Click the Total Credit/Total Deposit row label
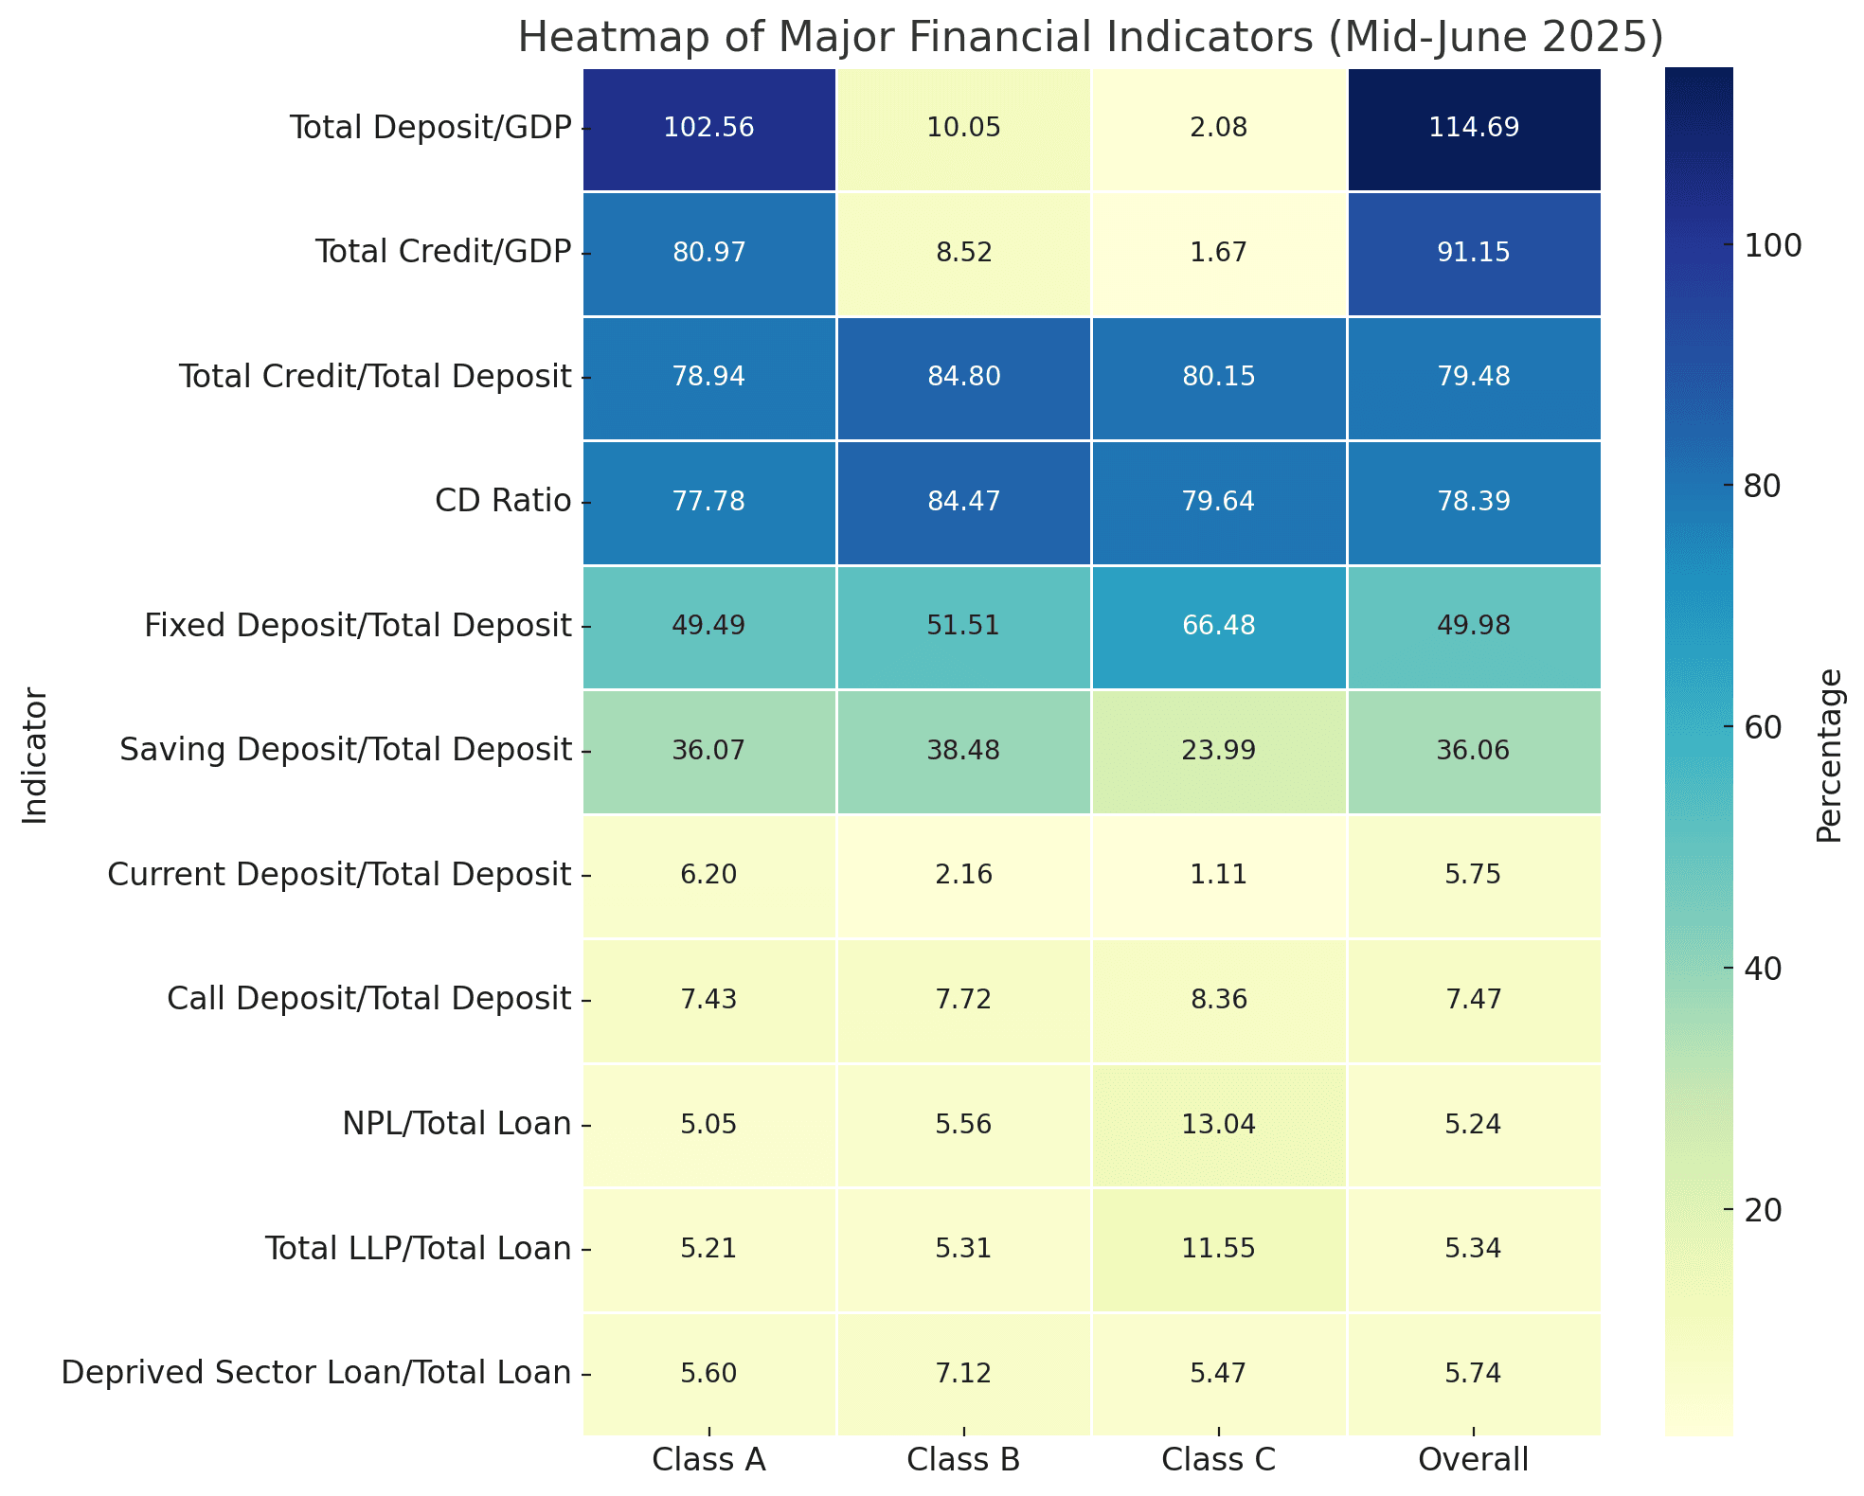Viewport: 1864px width, 1496px height. pyautogui.click(x=375, y=377)
